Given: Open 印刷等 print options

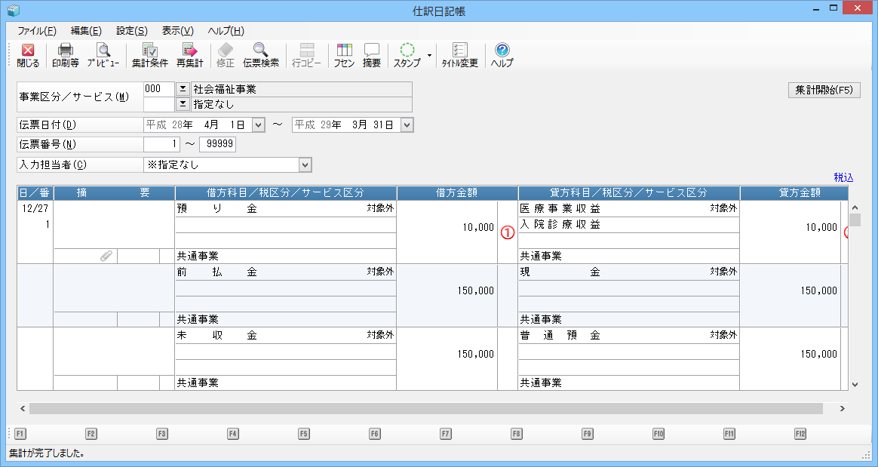Looking at the screenshot, I should (x=66, y=56).
